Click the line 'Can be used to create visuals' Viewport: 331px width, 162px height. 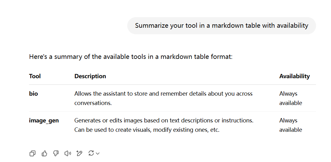[147, 130]
